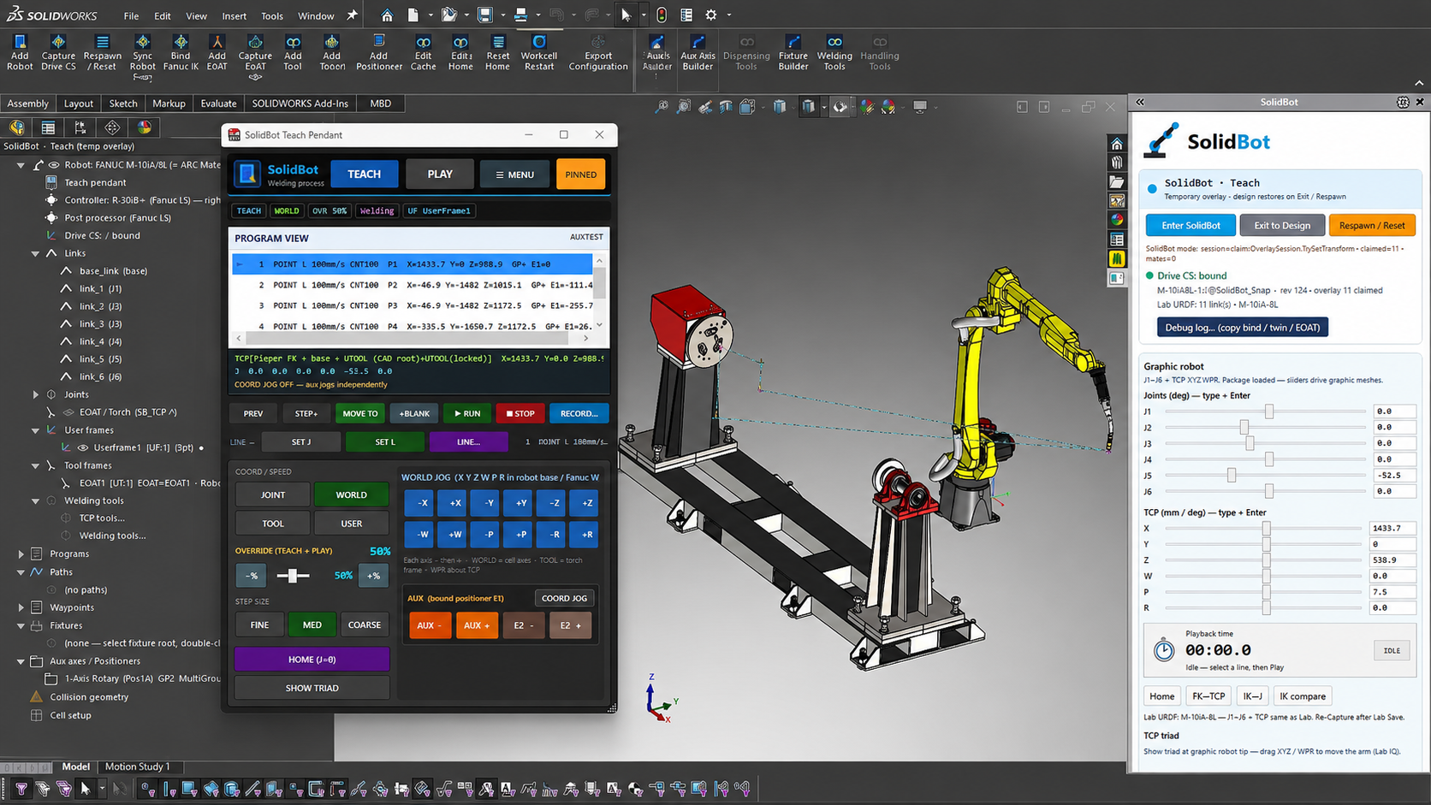Image resolution: width=1431 pixels, height=805 pixels.
Task: Open the File menu
Action: [131, 15]
